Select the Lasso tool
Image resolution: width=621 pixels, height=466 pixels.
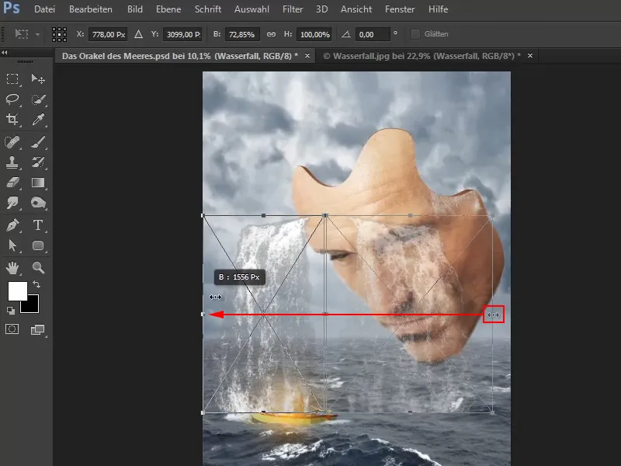pyautogui.click(x=12, y=99)
